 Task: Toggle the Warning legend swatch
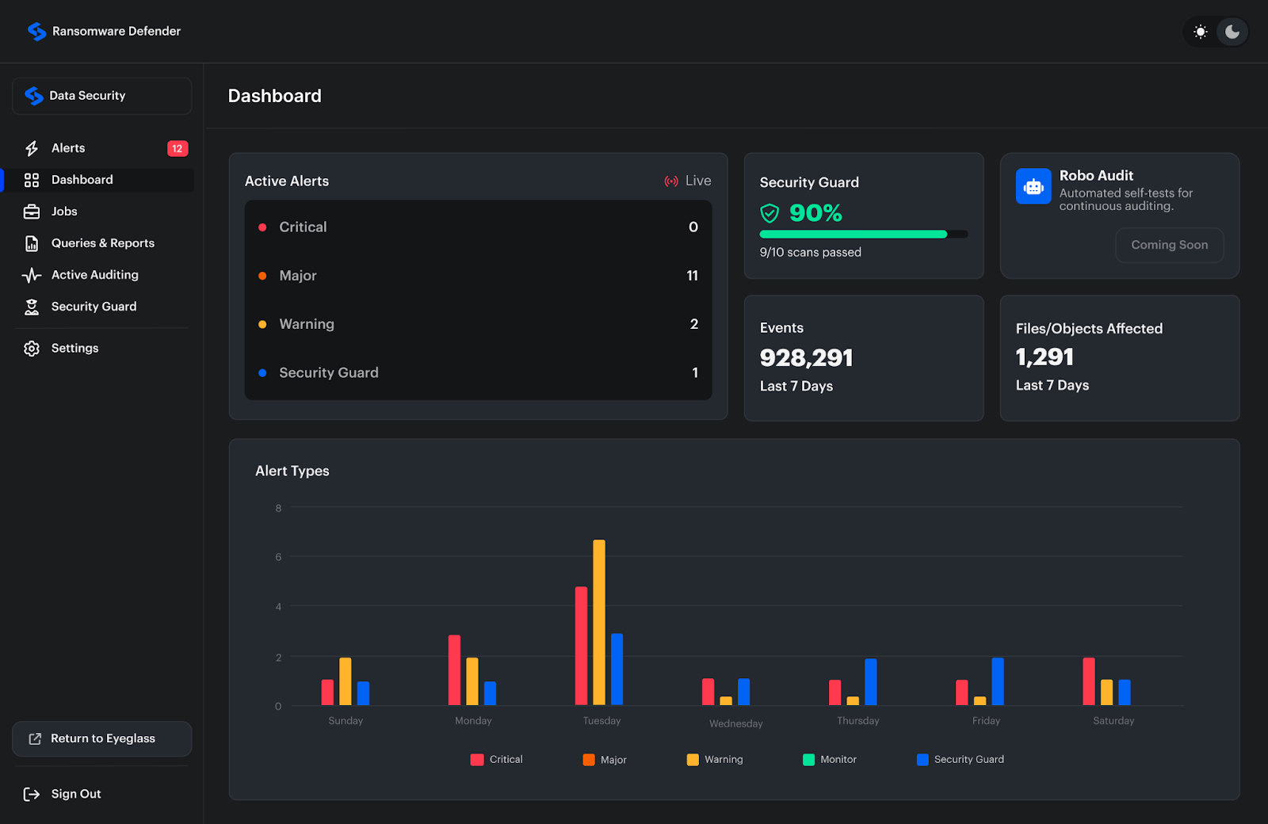[693, 760]
